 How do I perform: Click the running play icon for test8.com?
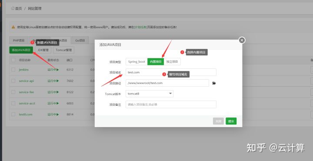point(57,114)
